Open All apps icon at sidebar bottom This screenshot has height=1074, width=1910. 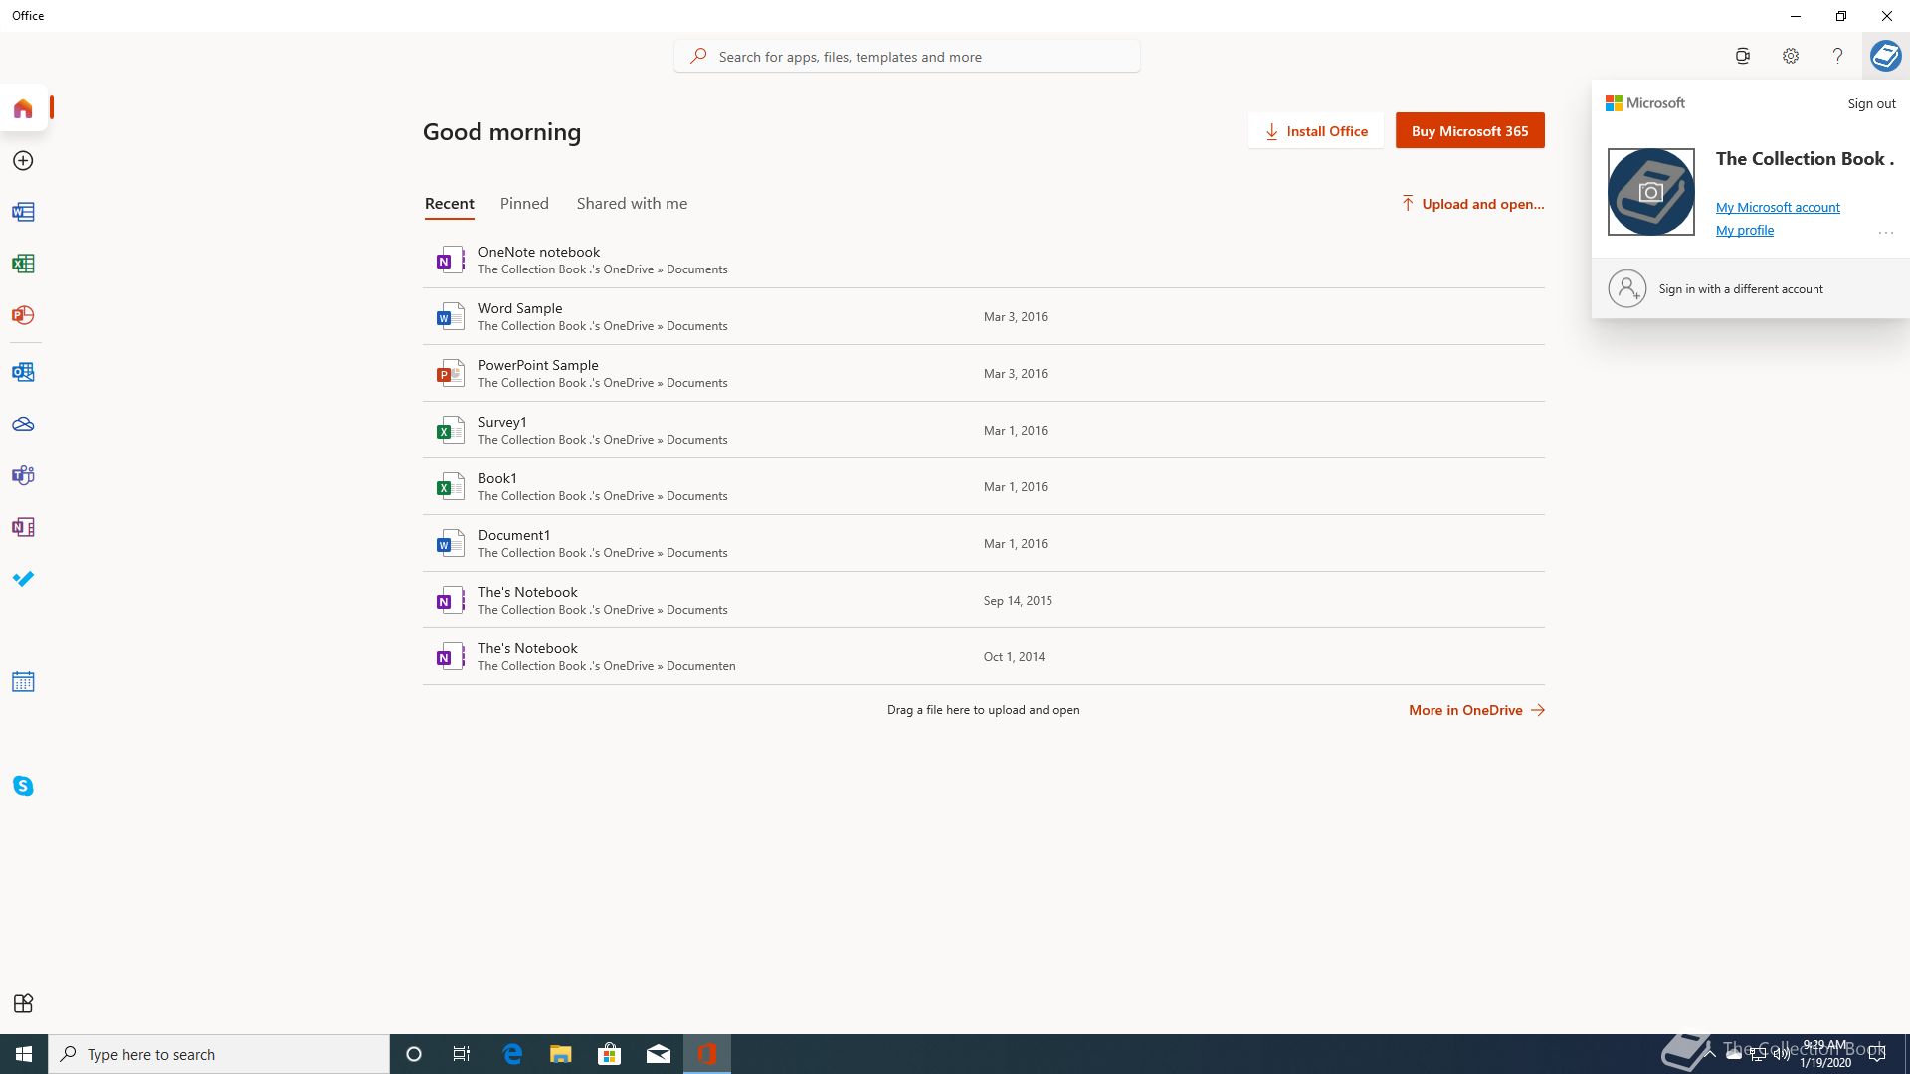click(23, 1003)
